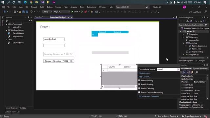Click the dataGridView horizontal scrollbar
210x118 pixels.
click(x=119, y=87)
